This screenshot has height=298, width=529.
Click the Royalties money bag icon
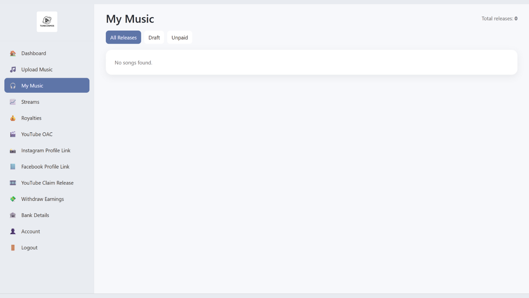[13, 118]
